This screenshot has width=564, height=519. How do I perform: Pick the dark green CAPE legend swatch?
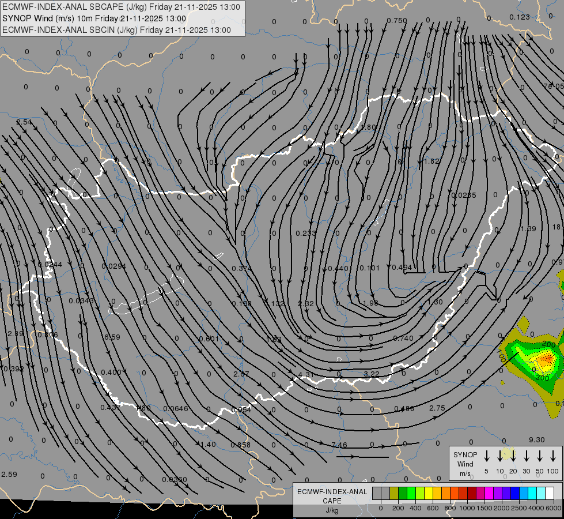click(x=403, y=493)
